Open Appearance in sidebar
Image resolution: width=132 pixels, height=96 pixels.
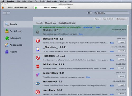tap(13, 45)
